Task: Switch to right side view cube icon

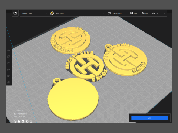Action: [31, 122]
